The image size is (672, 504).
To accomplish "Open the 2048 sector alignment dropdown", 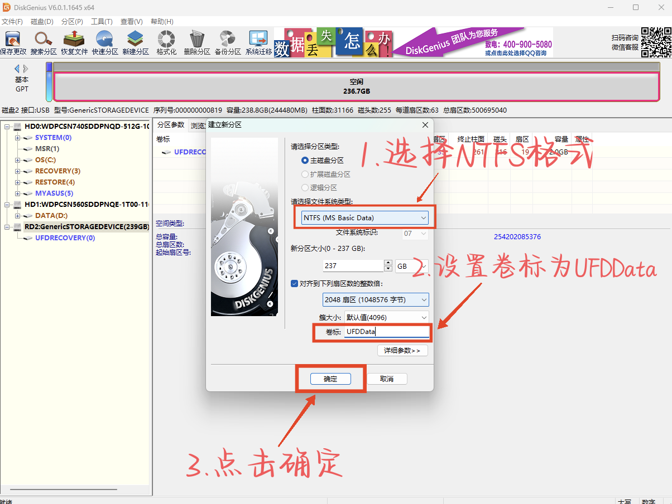I will point(376,300).
